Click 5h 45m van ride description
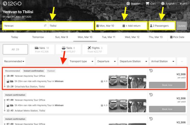190x125 pixels. pyautogui.click(x=39, y=105)
